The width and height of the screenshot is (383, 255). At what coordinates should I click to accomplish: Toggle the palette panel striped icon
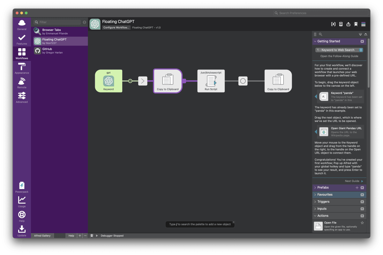tap(363, 24)
